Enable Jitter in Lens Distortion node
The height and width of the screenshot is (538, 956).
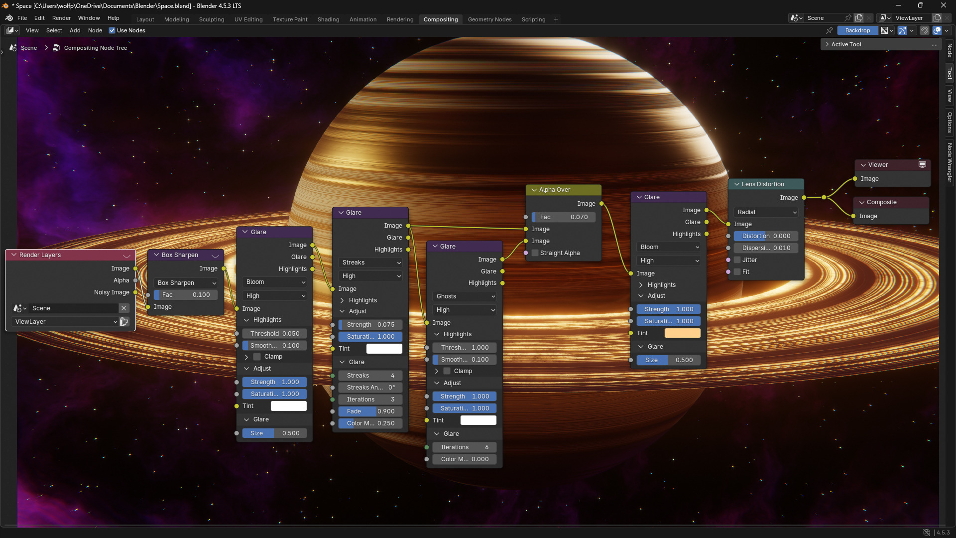[737, 260]
